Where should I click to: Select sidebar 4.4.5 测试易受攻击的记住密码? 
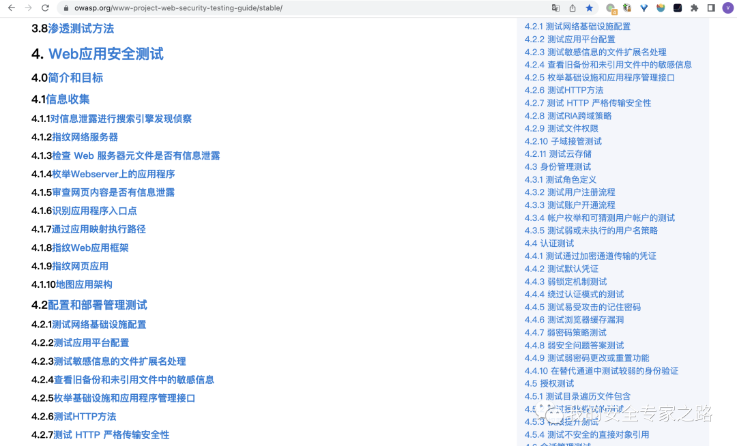[x=583, y=307]
